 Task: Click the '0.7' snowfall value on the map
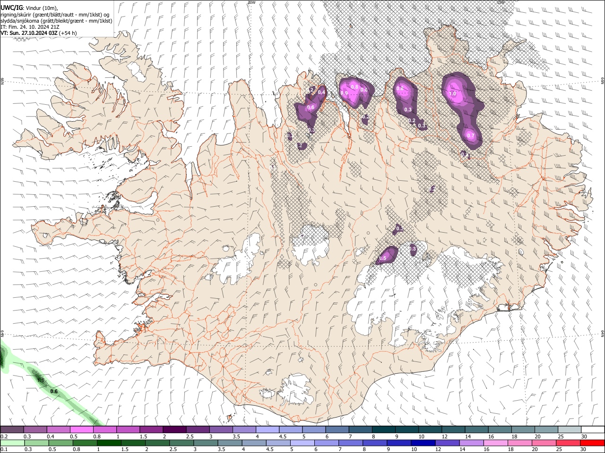point(470,135)
